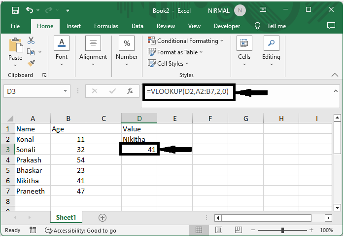Switch to the Developer tab

(x=227, y=26)
